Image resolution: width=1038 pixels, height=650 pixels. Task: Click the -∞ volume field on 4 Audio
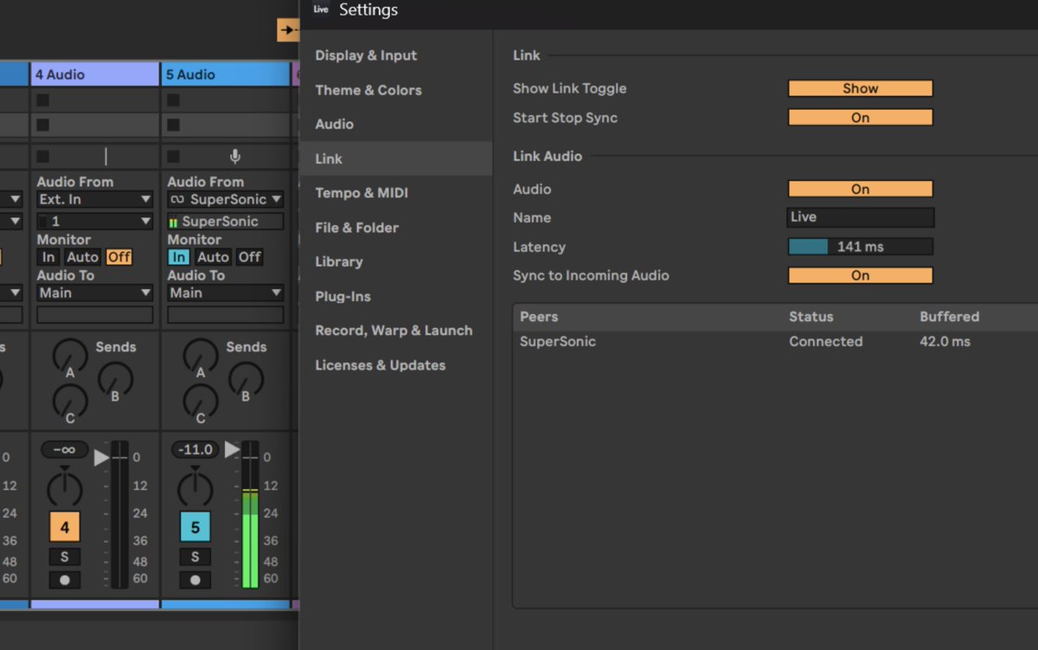tap(64, 450)
